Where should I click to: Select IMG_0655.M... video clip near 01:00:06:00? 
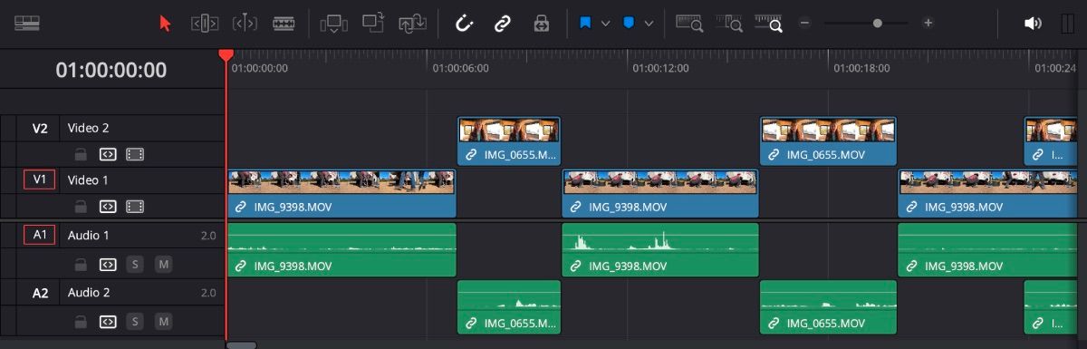[510, 141]
